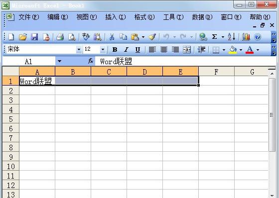Click the fx insert function icon

point(91,61)
